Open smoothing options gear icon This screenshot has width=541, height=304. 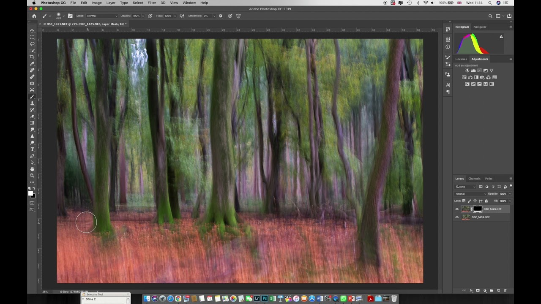click(x=221, y=16)
